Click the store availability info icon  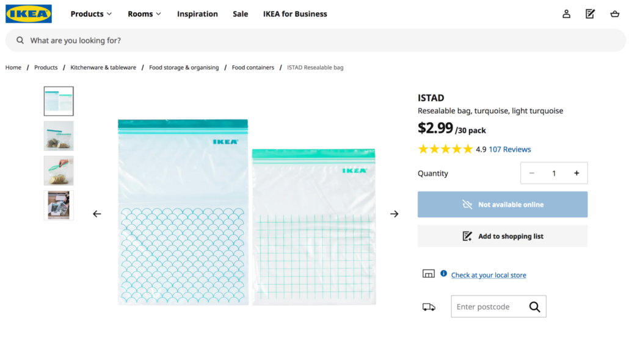[x=443, y=274]
